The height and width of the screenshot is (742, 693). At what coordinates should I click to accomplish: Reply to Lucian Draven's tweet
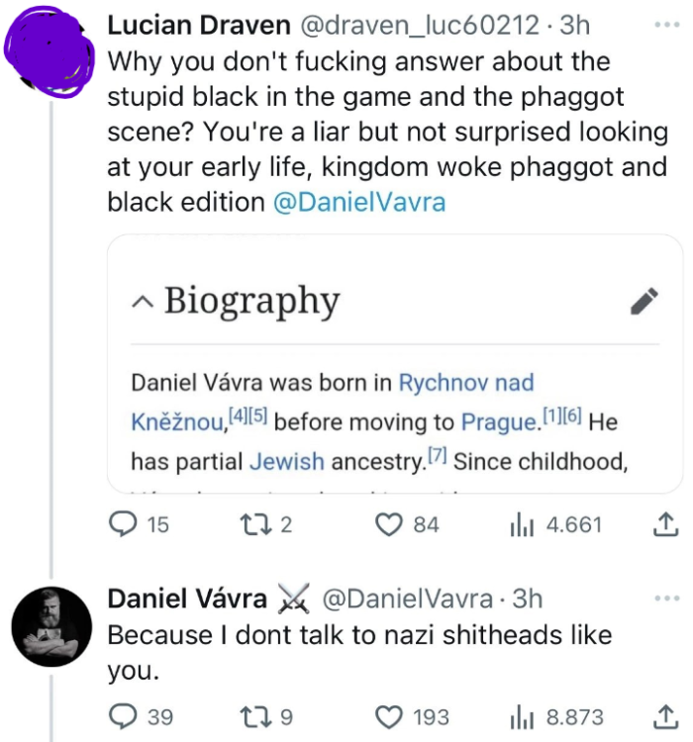click(123, 524)
